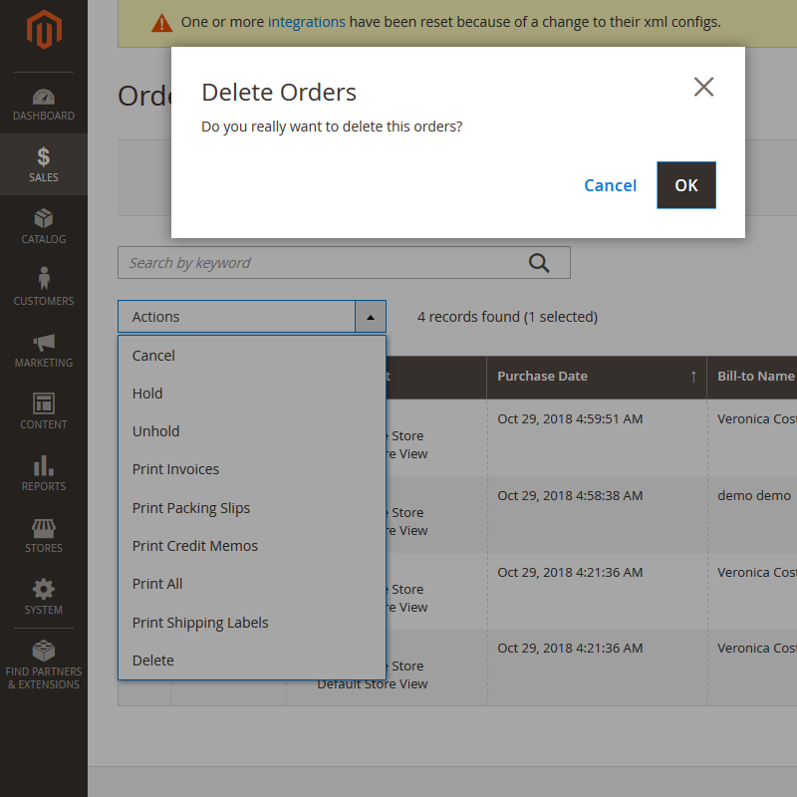Open the Catalog box icon

(43, 219)
